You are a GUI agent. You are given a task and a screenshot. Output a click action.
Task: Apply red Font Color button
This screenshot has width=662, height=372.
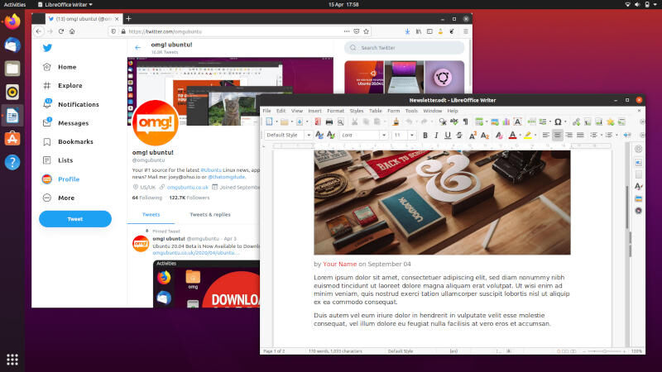pyautogui.click(x=512, y=135)
